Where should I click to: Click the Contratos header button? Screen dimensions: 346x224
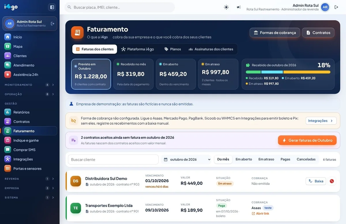coord(318,33)
